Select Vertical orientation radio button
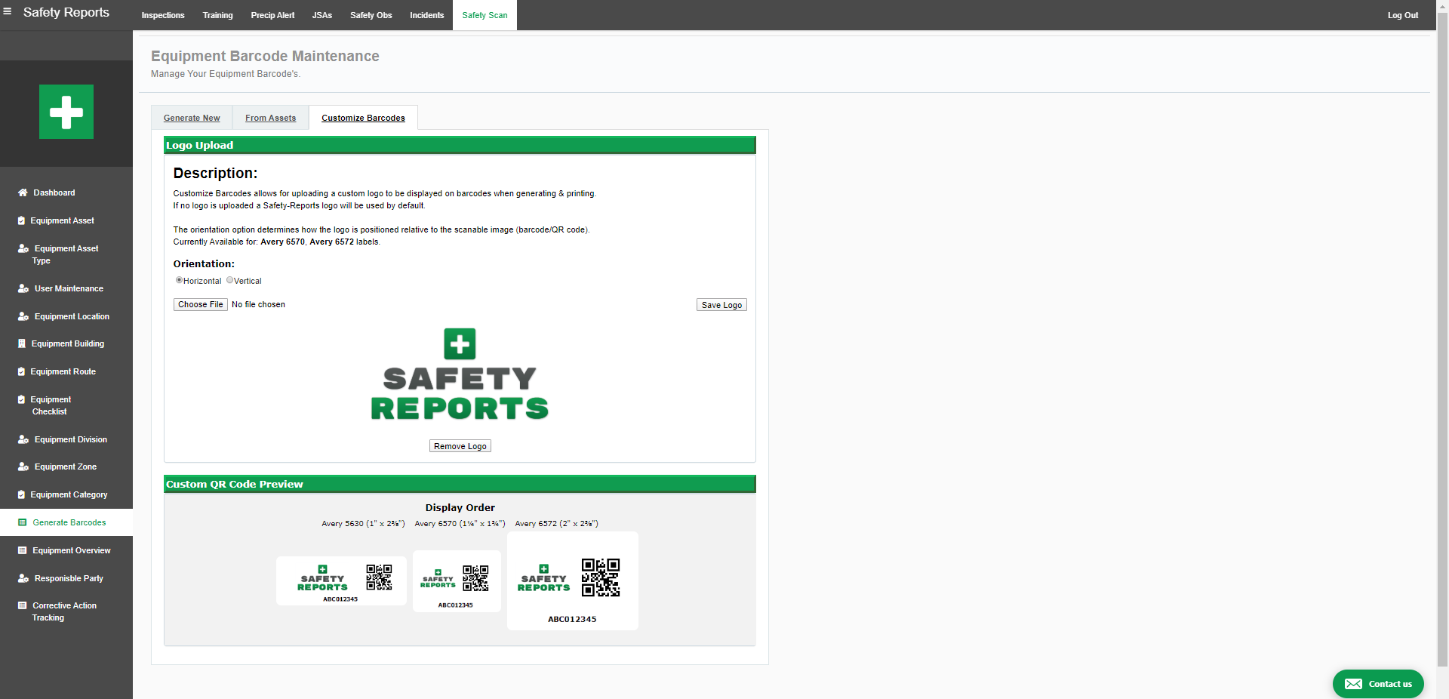The width and height of the screenshot is (1449, 699). point(229,280)
